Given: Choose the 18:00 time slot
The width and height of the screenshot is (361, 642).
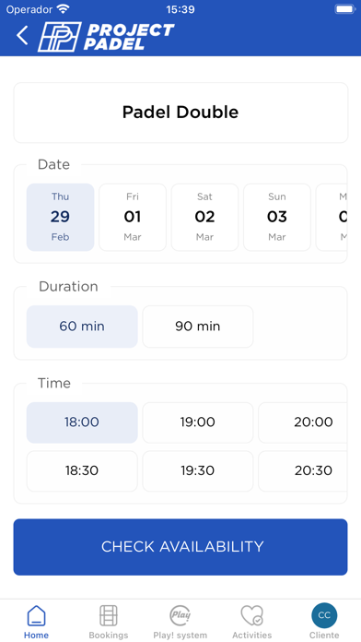Looking at the screenshot, I should pos(82,422).
